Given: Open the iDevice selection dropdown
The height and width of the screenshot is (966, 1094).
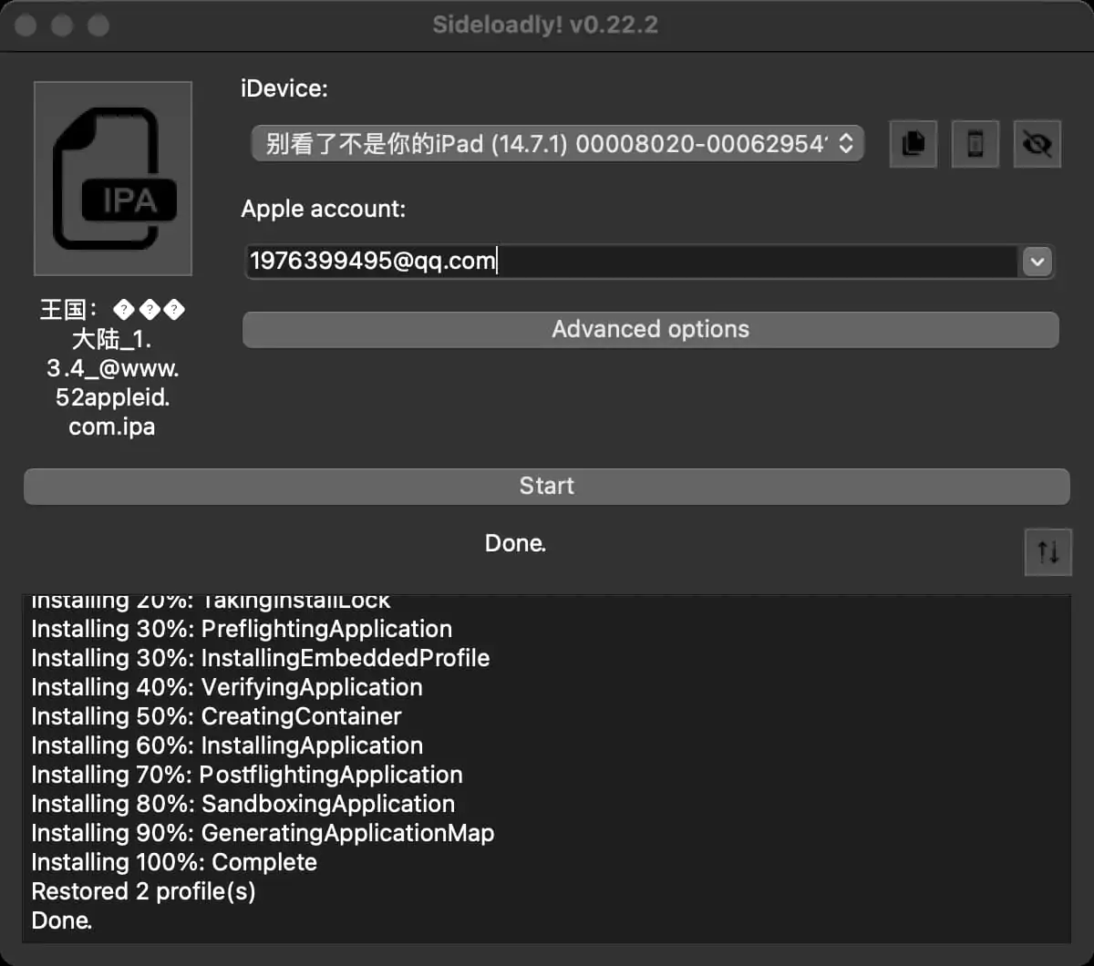Looking at the screenshot, I should point(556,143).
